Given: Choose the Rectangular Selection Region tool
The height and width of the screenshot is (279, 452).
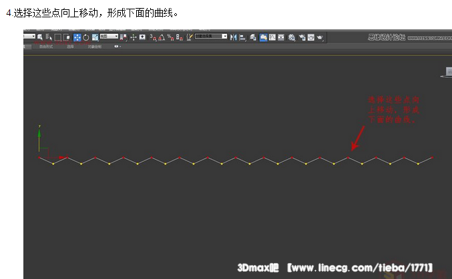Looking at the screenshot, I should (57, 37).
